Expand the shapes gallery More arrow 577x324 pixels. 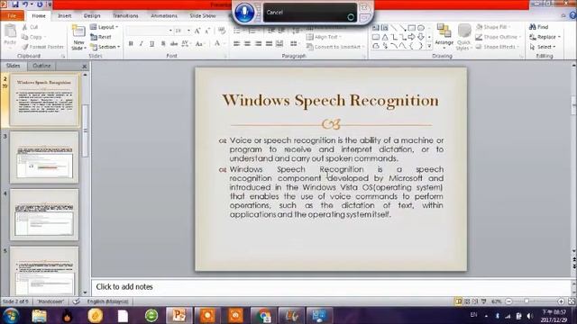click(429, 46)
